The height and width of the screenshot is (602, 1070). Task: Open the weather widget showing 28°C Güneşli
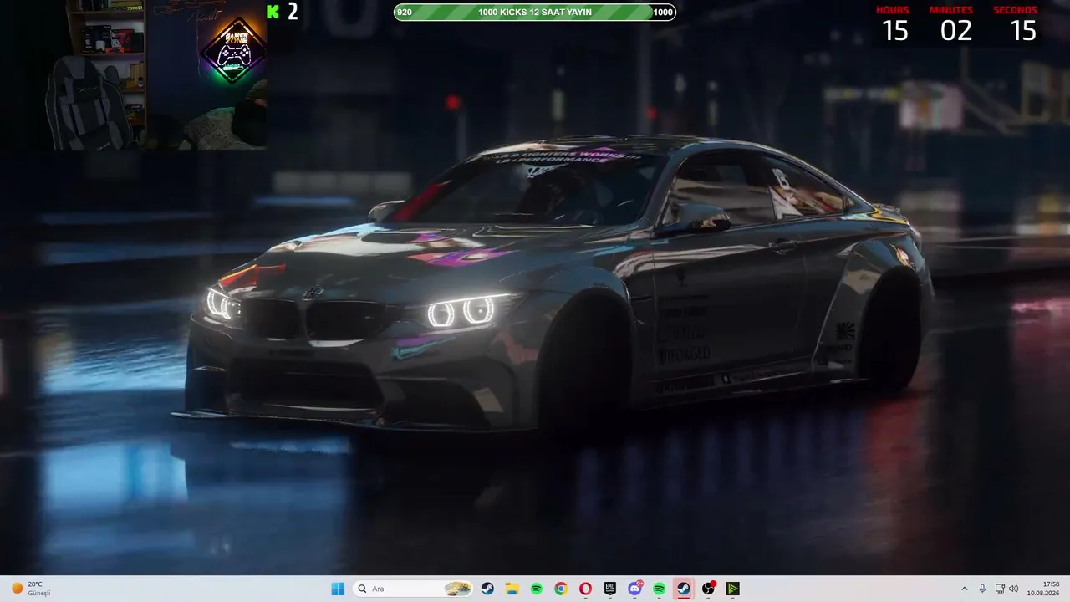31,589
